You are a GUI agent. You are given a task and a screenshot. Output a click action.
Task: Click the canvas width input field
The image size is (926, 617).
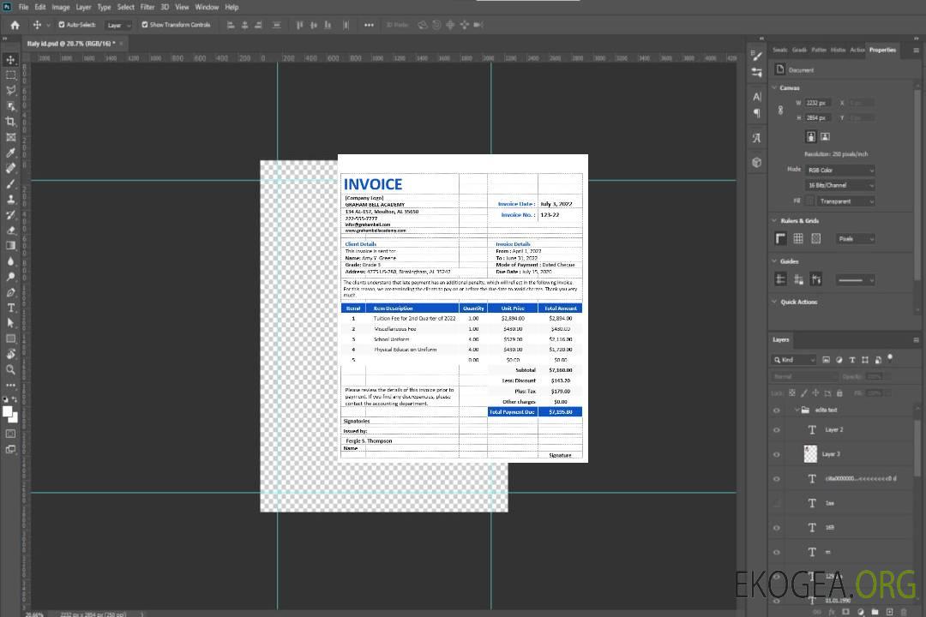click(817, 103)
